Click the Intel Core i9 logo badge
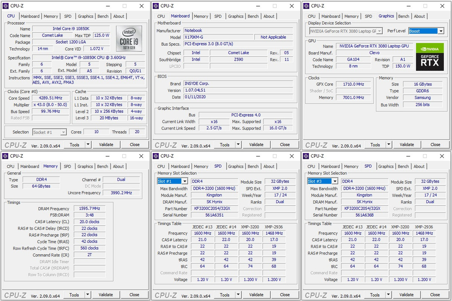This screenshot has width=452, height=301. (x=129, y=38)
